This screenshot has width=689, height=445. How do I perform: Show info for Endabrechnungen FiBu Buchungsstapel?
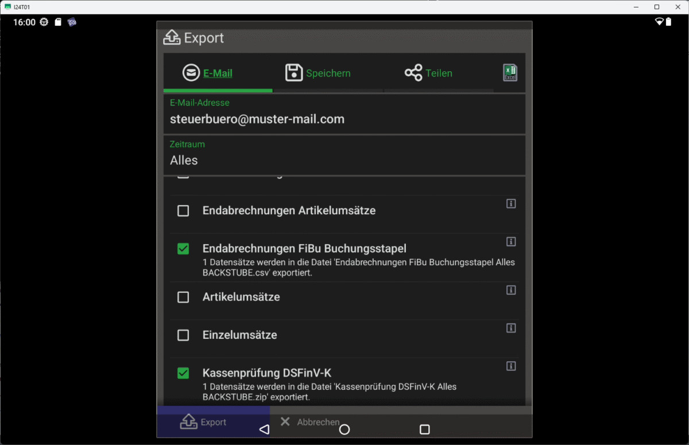(x=511, y=242)
